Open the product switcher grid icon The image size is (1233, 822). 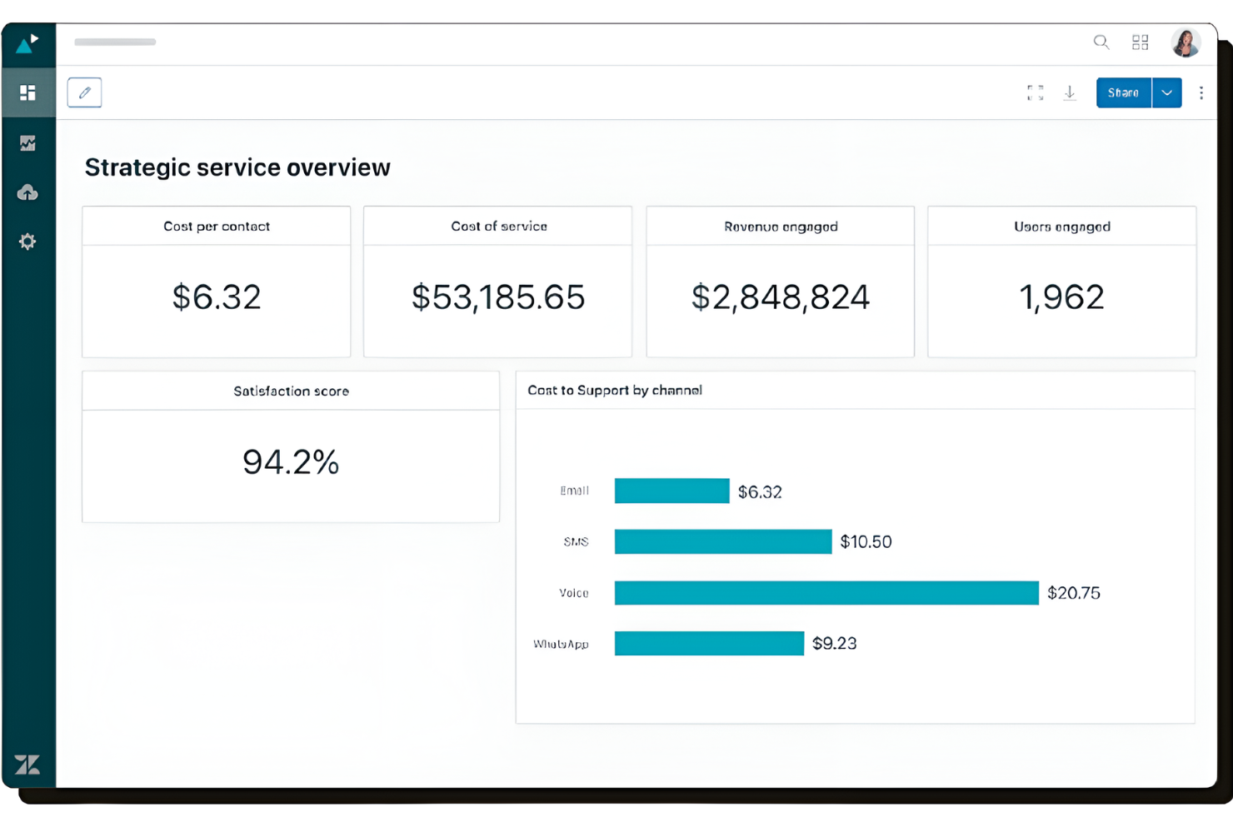pyautogui.click(x=1140, y=42)
